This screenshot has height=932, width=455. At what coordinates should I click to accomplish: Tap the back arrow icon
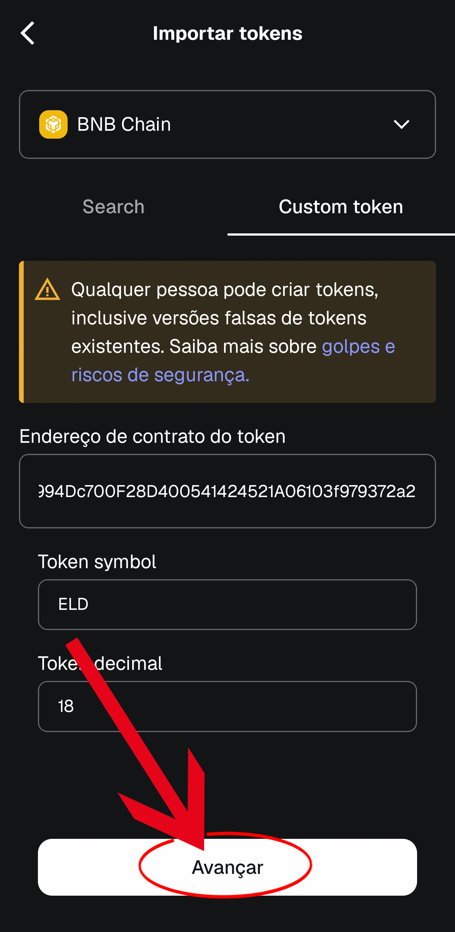(27, 33)
